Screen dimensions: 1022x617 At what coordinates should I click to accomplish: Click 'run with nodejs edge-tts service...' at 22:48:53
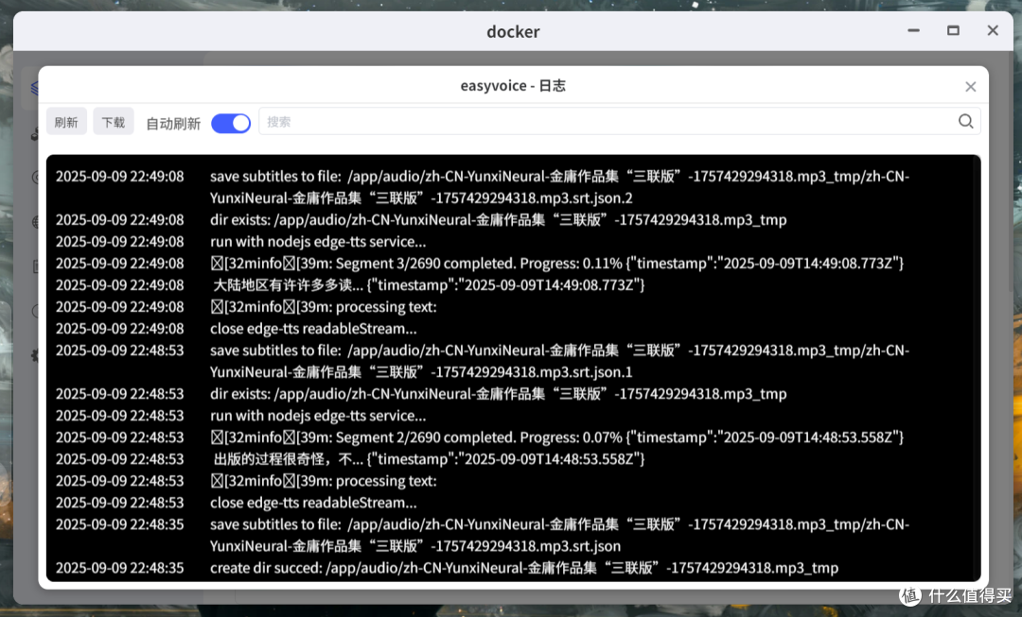point(318,416)
